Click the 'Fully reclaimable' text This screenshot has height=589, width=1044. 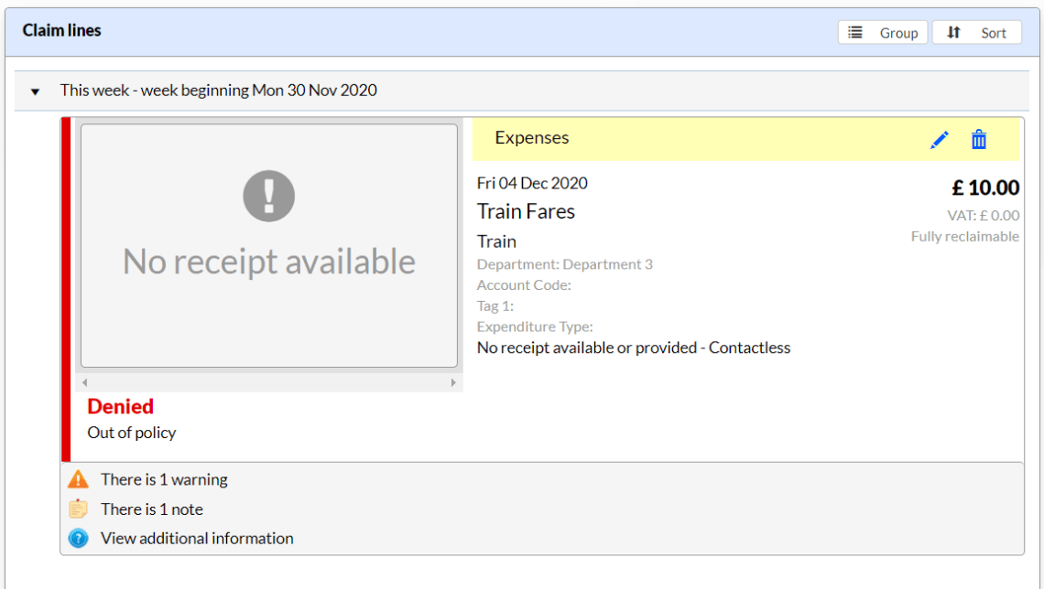[964, 237]
